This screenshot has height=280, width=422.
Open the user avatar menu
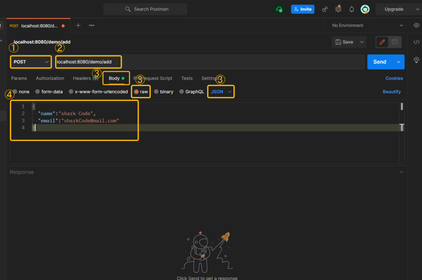(x=365, y=9)
